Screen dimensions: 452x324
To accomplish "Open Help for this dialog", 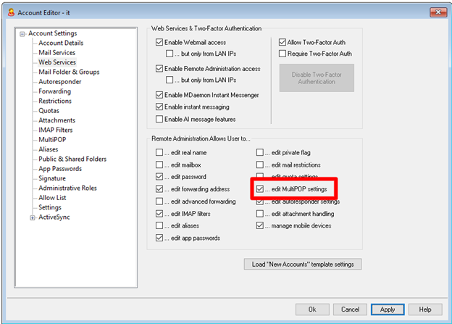I will click(425, 310).
